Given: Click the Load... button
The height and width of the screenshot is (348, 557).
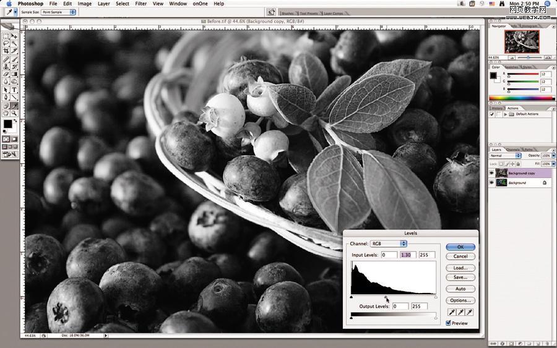Looking at the screenshot, I should (460, 268).
